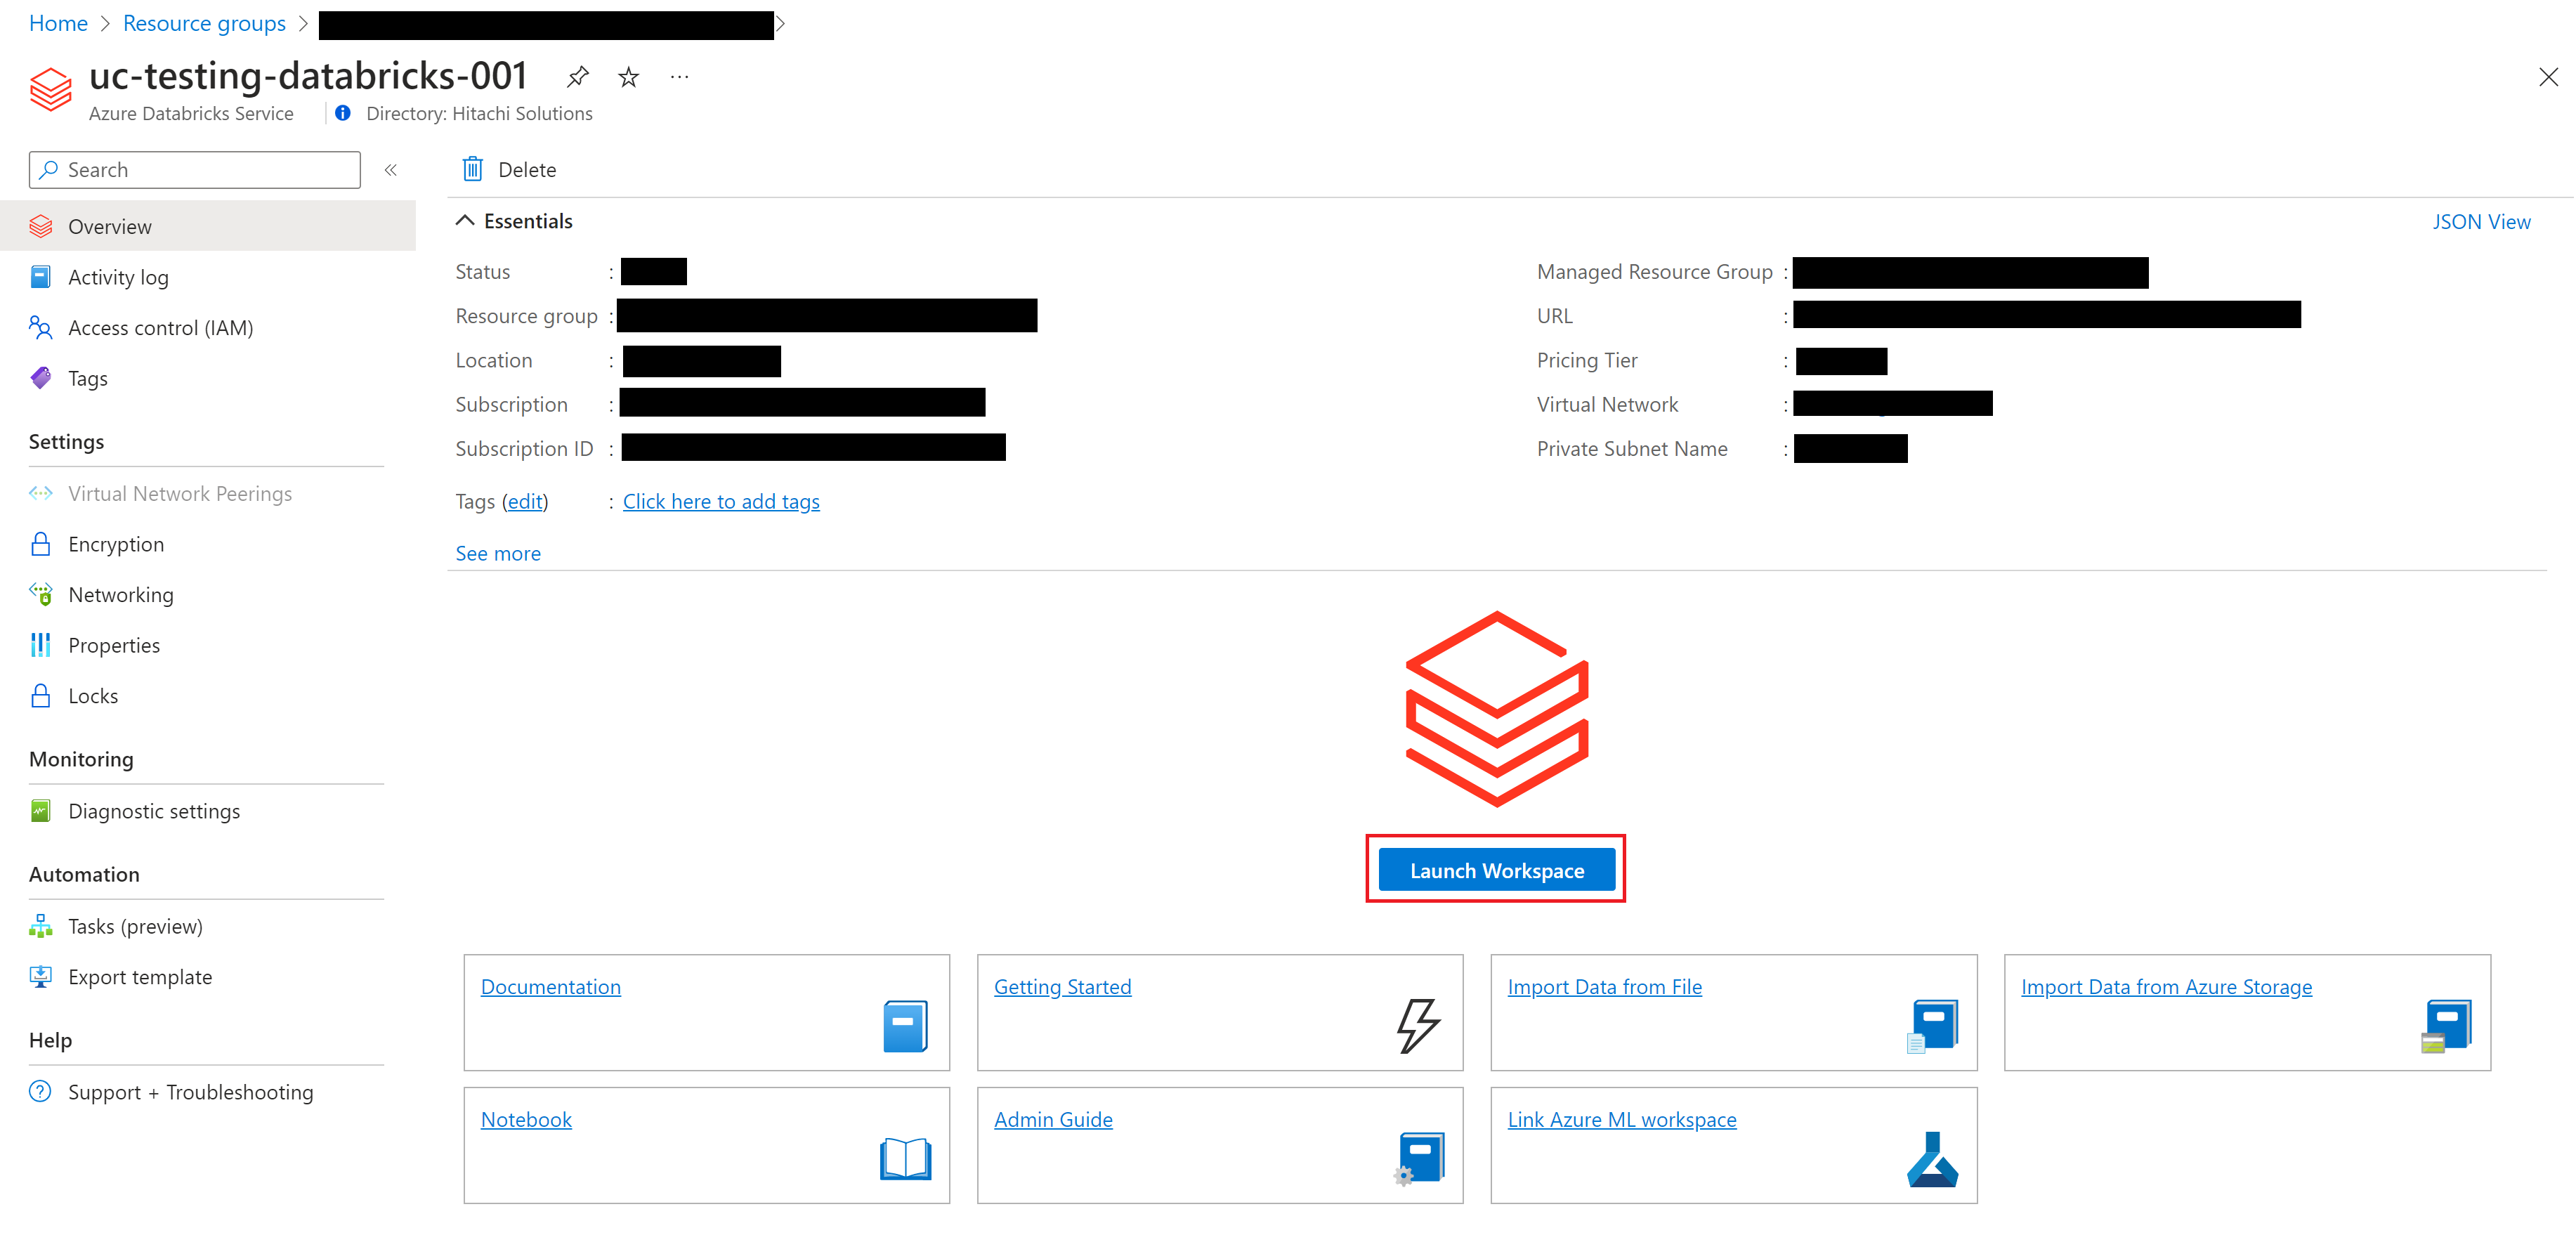Click the Tasks (preview) icon
This screenshot has height=1254, width=2576.
pos(41,926)
